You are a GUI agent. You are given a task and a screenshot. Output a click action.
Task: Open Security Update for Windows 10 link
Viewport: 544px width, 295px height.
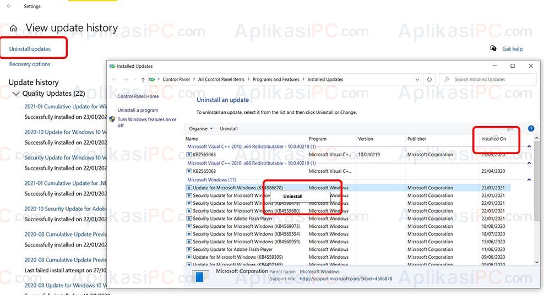(65, 157)
